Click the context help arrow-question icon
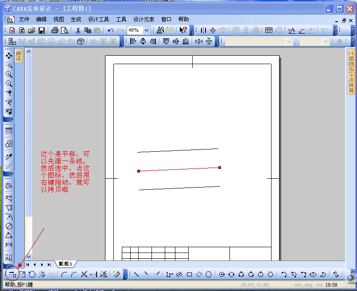The width and height of the screenshot is (357, 291). (183, 30)
